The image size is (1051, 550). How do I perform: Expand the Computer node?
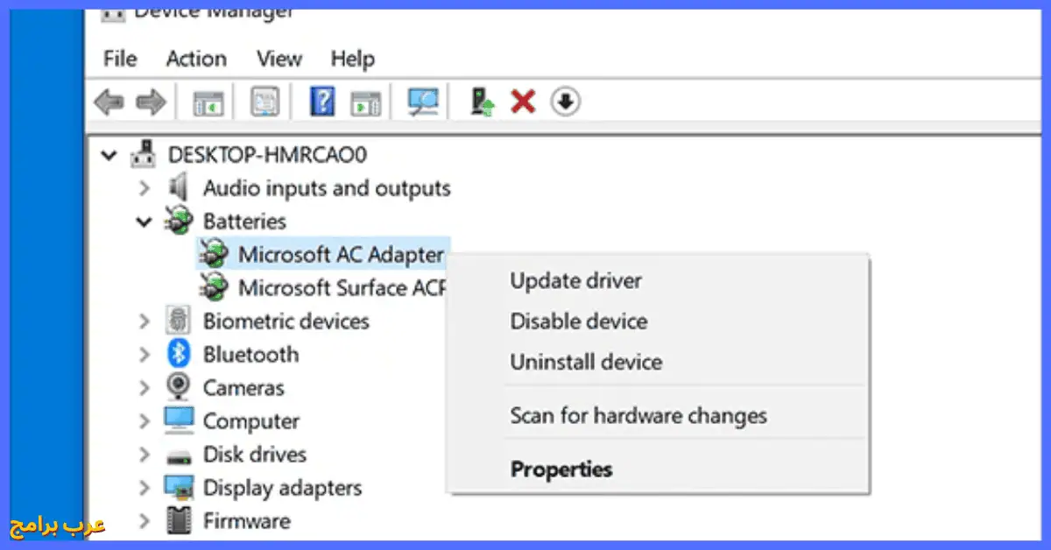pyautogui.click(x=145, y=421)
